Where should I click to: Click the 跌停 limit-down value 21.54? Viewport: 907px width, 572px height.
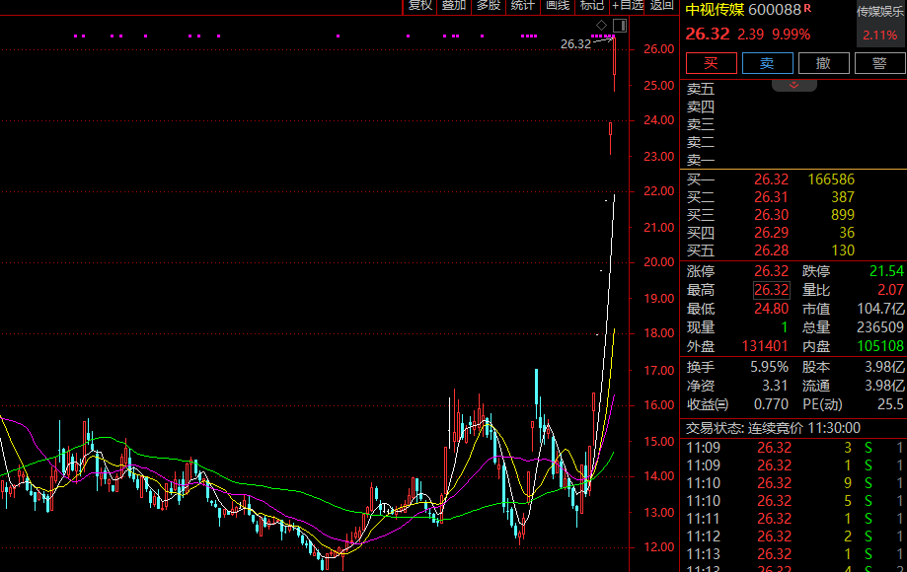[x=886, y=271]
